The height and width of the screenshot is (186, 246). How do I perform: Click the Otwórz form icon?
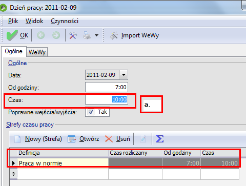72,139
